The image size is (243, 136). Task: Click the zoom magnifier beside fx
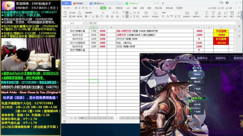coord(91,23)
